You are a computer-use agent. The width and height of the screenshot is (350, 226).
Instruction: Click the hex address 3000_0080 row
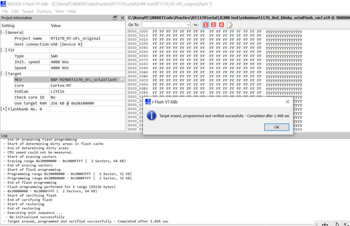(215, 64)
